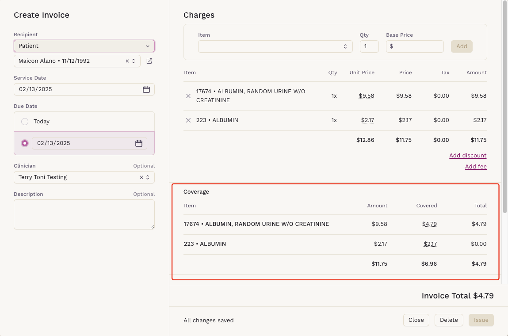Clear the Maicon Alano patient selection
Screen dimensions: 508x336
(x=127, y=61)
